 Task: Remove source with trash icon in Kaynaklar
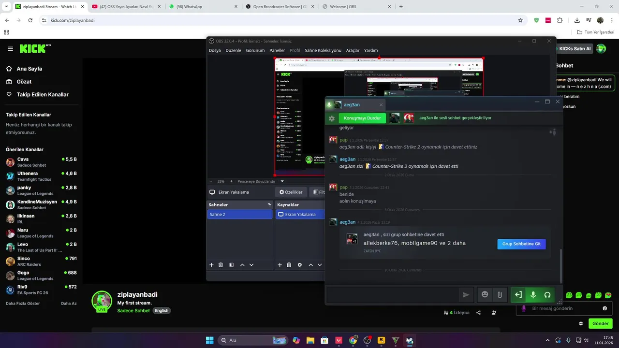coord(289,265)
